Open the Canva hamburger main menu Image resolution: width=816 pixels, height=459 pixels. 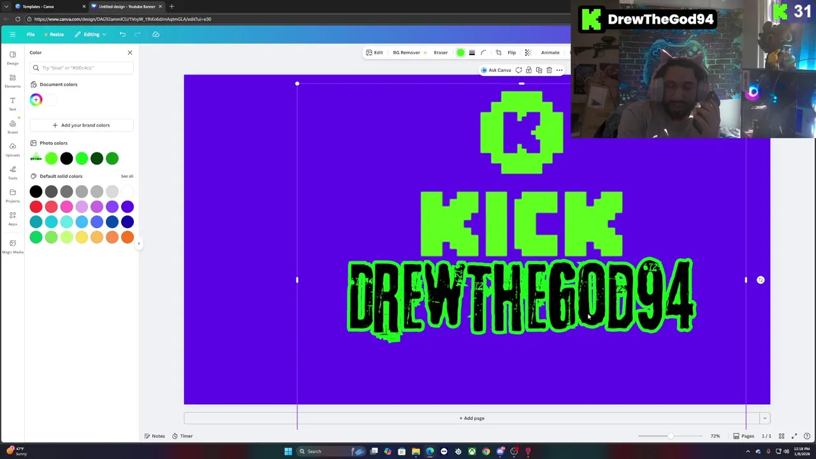coord(12,34)
